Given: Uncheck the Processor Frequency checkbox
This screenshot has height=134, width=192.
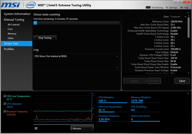Looking at the screenshot, I should coord(5,111).
